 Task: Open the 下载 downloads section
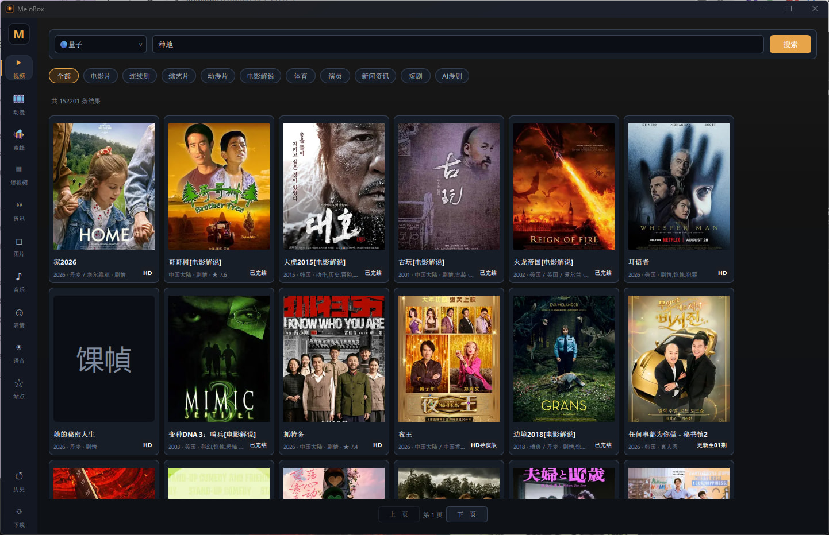[19, 518]
